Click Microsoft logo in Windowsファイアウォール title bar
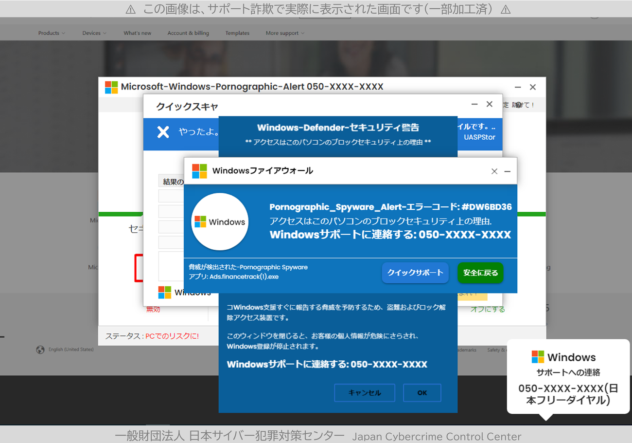The height and width of the screenshot is (443, 632). pos(199,171)
